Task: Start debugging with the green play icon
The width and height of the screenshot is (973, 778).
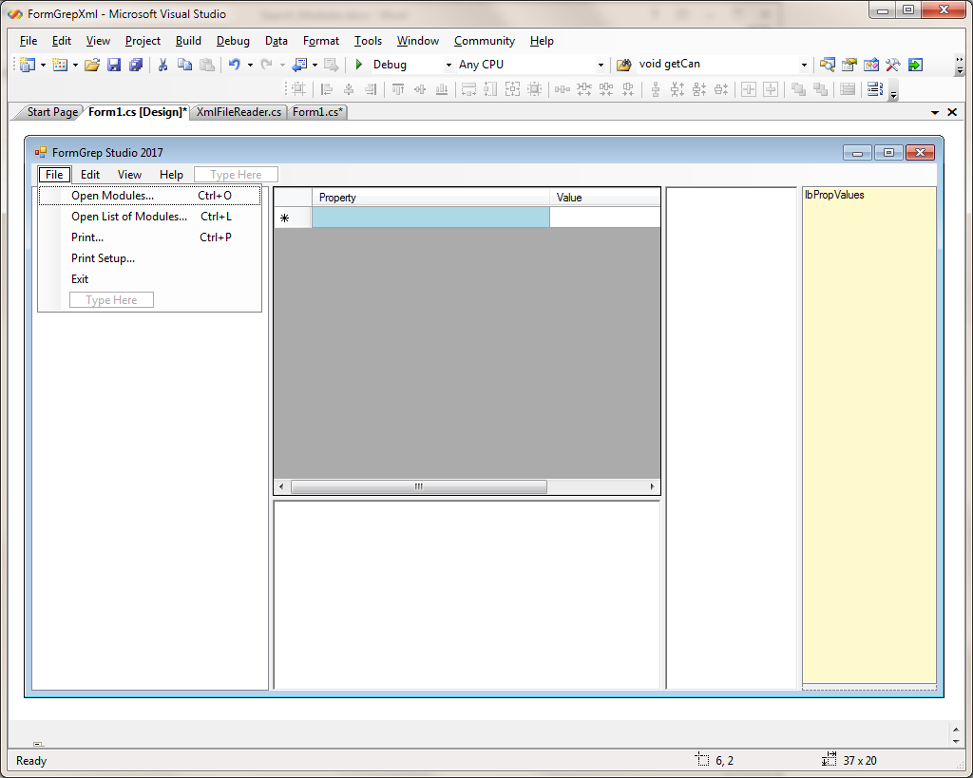Action: (x=358, y=65)
